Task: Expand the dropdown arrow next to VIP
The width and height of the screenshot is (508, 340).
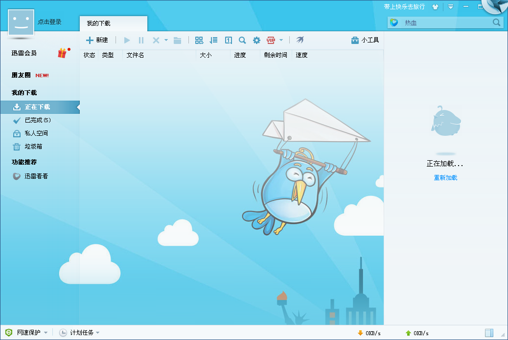Action: (x=281, y=40)
